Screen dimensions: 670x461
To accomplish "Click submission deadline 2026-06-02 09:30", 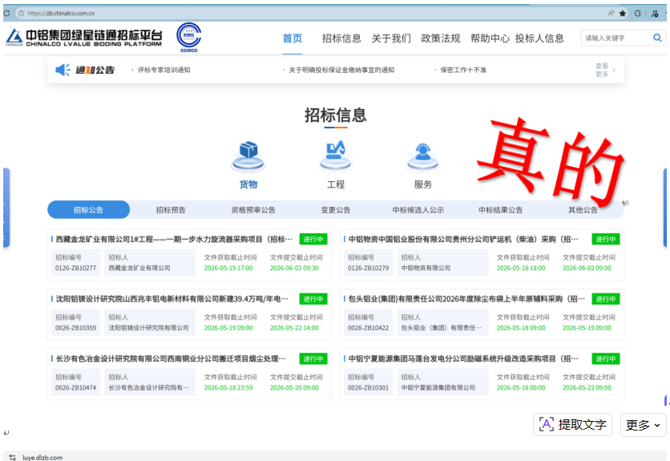I will [x=294, y=268].
